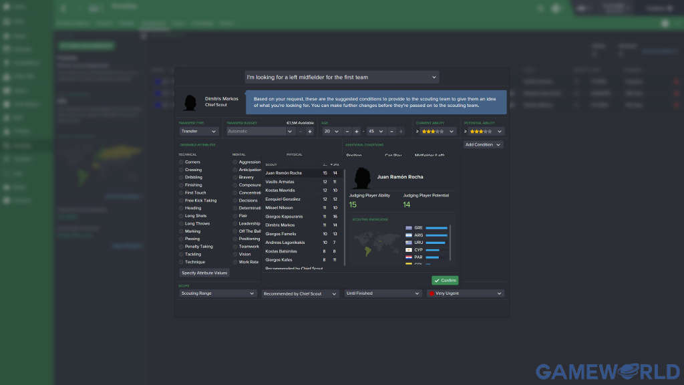Click Specify Attribute Values button

[x=204, y=273]
